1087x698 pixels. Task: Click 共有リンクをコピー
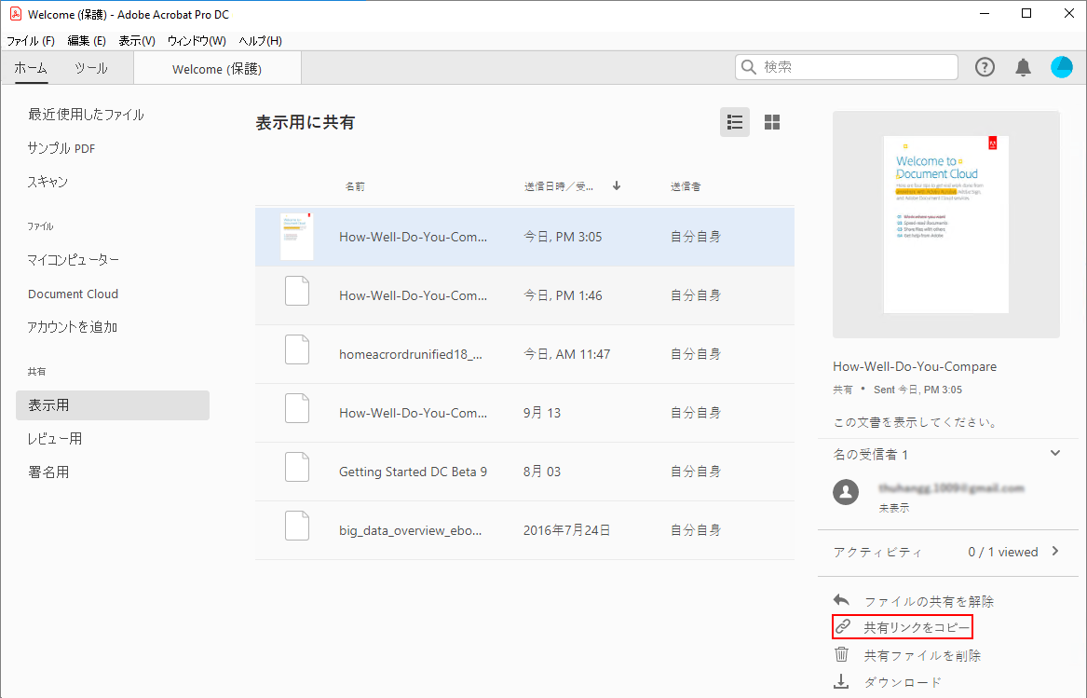pos(917,627)
